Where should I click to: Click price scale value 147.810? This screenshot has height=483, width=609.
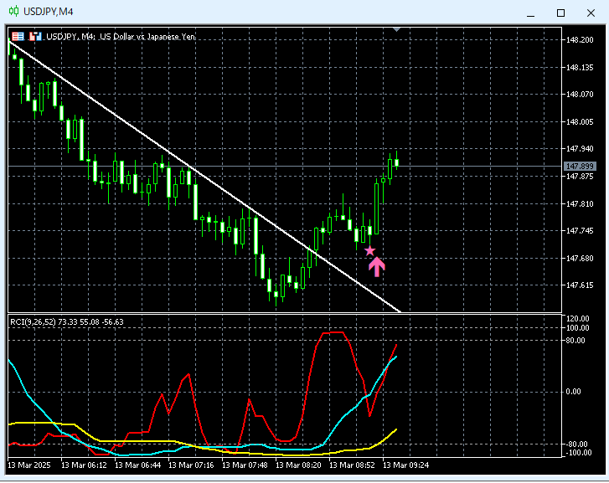[580, 204]
